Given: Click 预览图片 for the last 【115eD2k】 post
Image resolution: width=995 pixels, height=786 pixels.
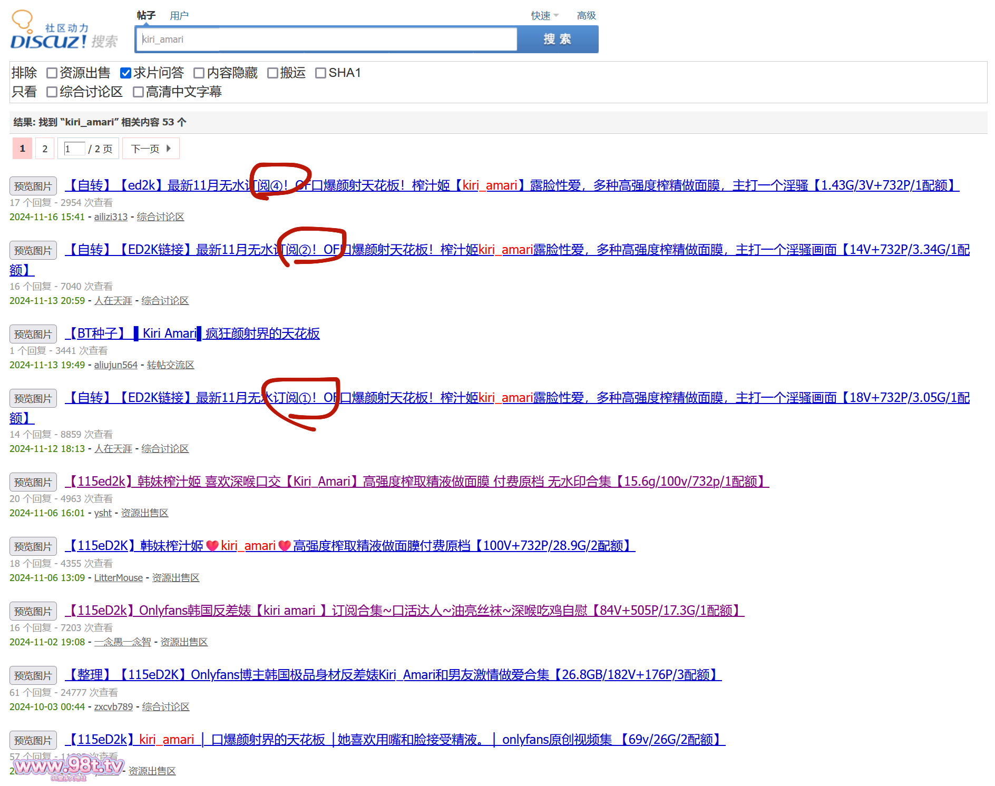Looking at the screenshot, I should coord(33,740).
